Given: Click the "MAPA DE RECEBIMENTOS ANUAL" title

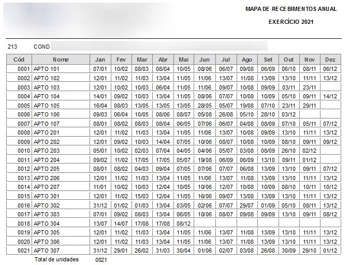Looking at the screenshot, I should 291,9.
